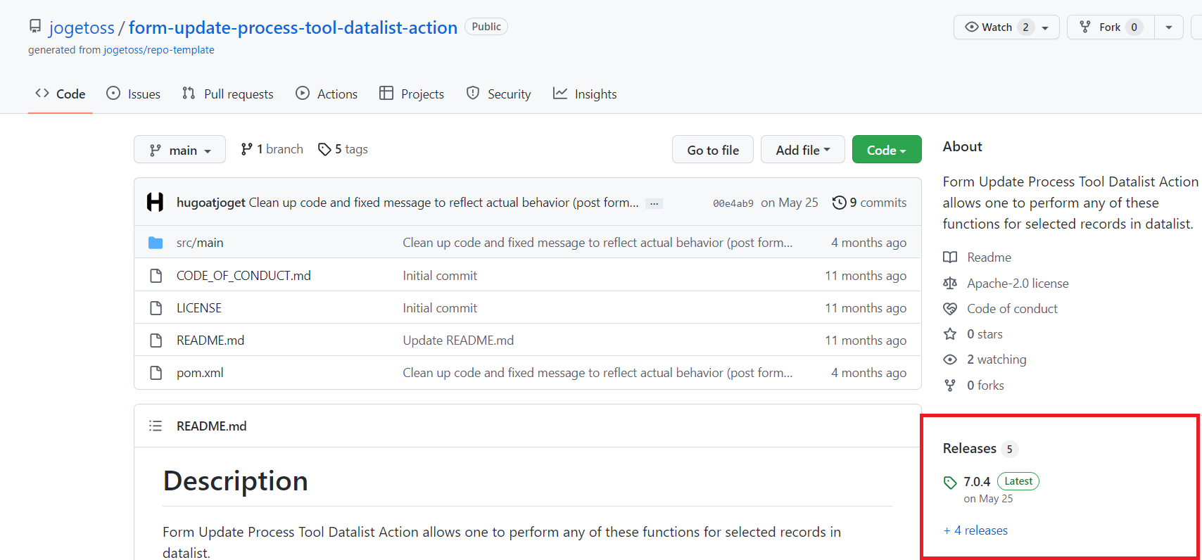The height and width of the screenshot is (560, 1202).
Task: Click the src/main folder icon
Action: 156,243
